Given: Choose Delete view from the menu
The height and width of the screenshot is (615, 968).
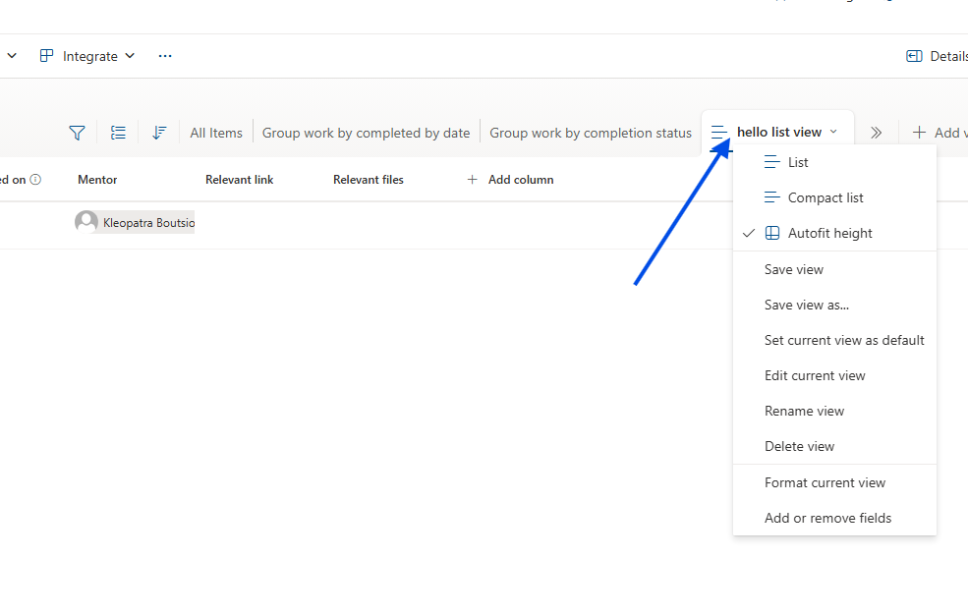Looking at the screenshot, I should (799, 446).
